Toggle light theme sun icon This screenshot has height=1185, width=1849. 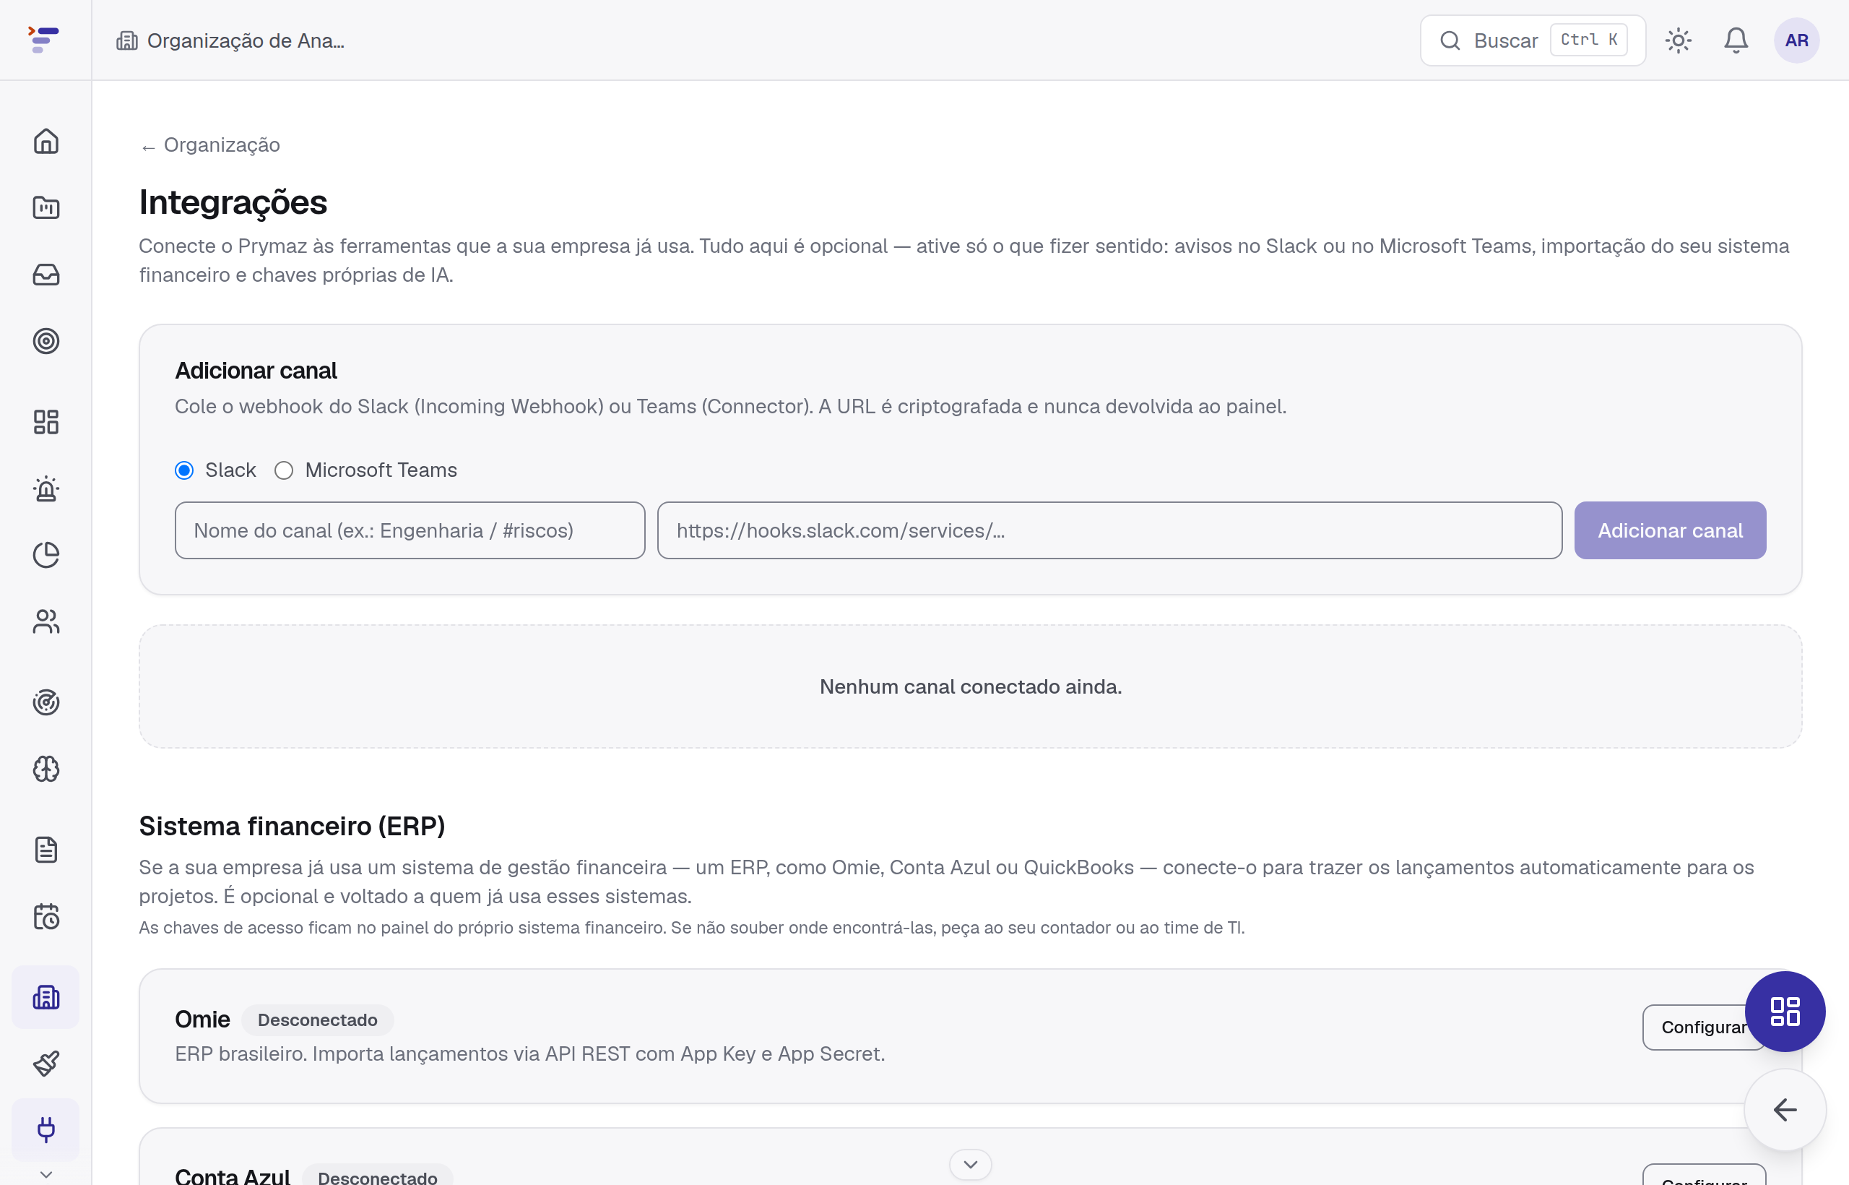pos(1679,40)
